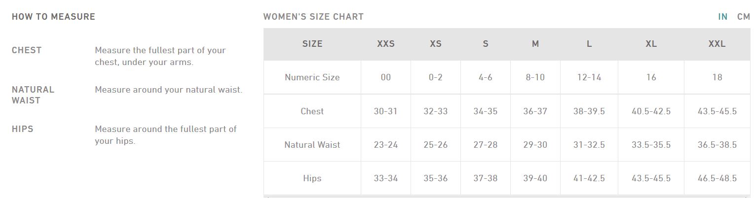Click the 46.5-48.5 hips cell
Viewport: 754px width, 198px height.
717,178
